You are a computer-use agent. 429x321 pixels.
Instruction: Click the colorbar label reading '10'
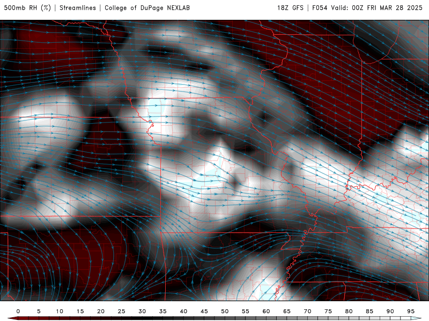60,311
